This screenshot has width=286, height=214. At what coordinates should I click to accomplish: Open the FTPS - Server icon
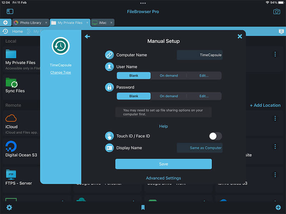(x=11, y=174)
